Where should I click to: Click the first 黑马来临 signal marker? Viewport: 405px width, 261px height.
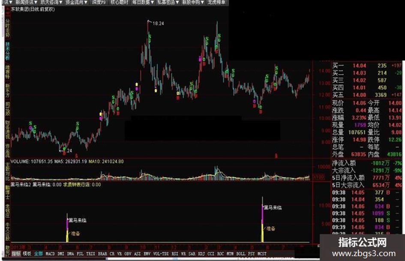[78, 220]
